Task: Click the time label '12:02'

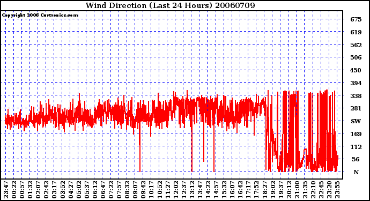Action: 175,190
